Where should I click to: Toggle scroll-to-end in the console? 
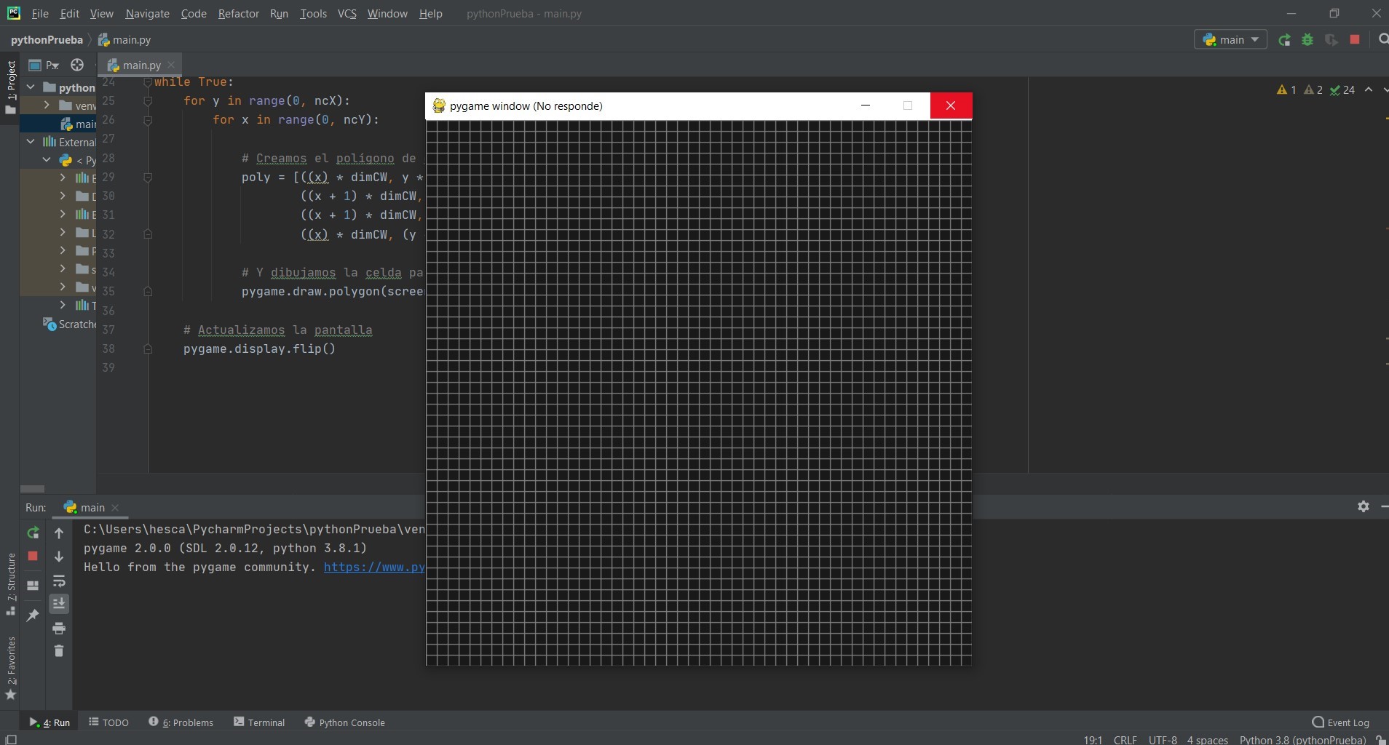(x=60, y=604)
